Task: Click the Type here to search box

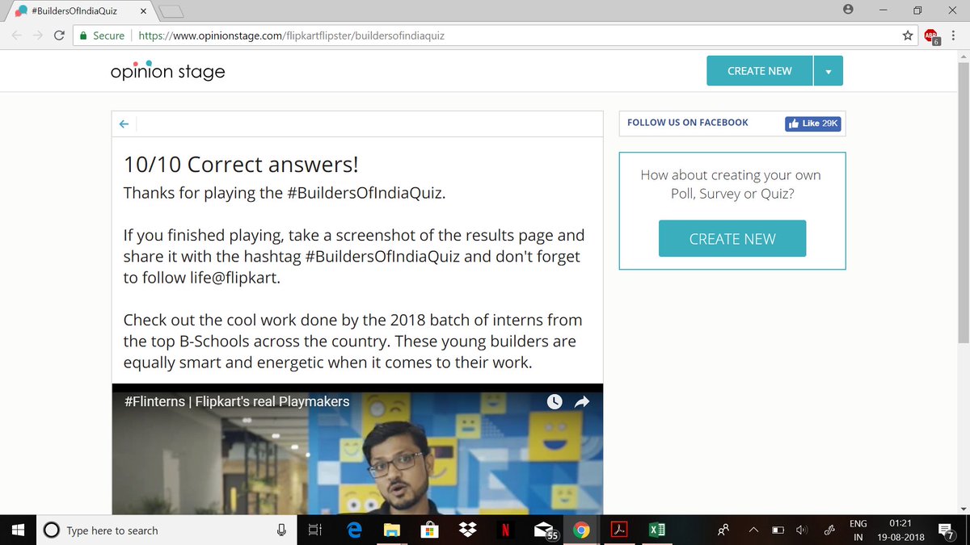Action: click(x=166, y=530)
